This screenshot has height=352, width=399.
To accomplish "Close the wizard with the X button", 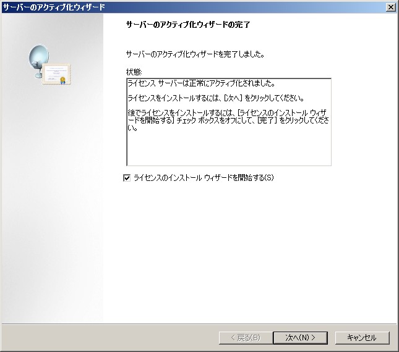I will point(390,7).
